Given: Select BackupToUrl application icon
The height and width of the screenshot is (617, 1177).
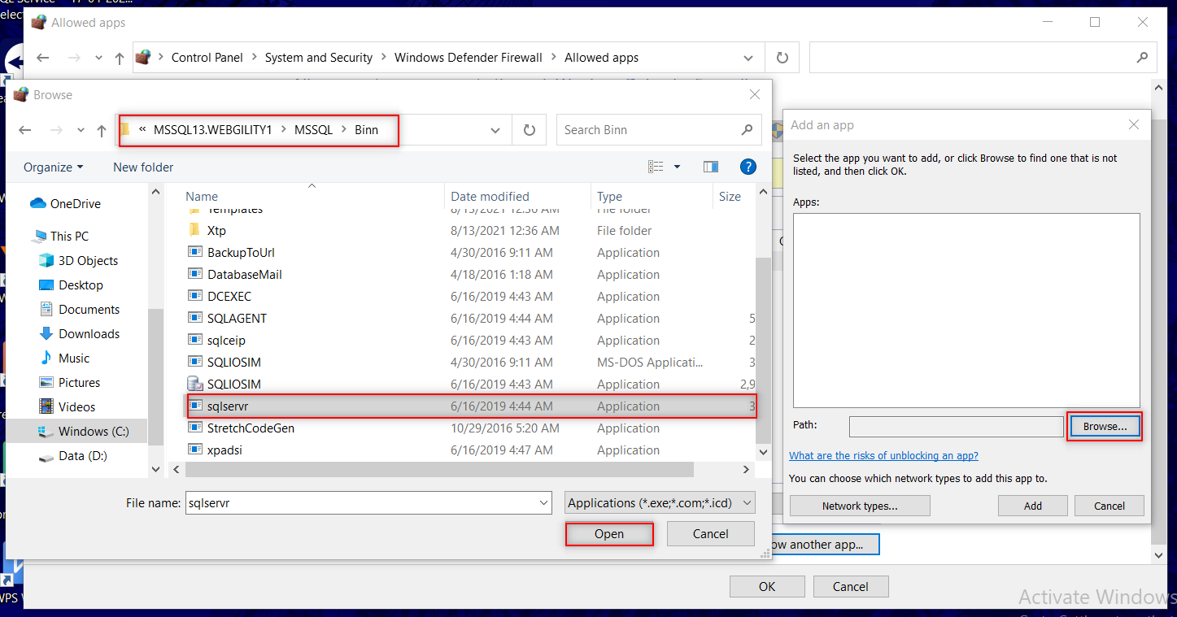Looking at the screenshot, I should pyautogui.click(x=194, y=253).
